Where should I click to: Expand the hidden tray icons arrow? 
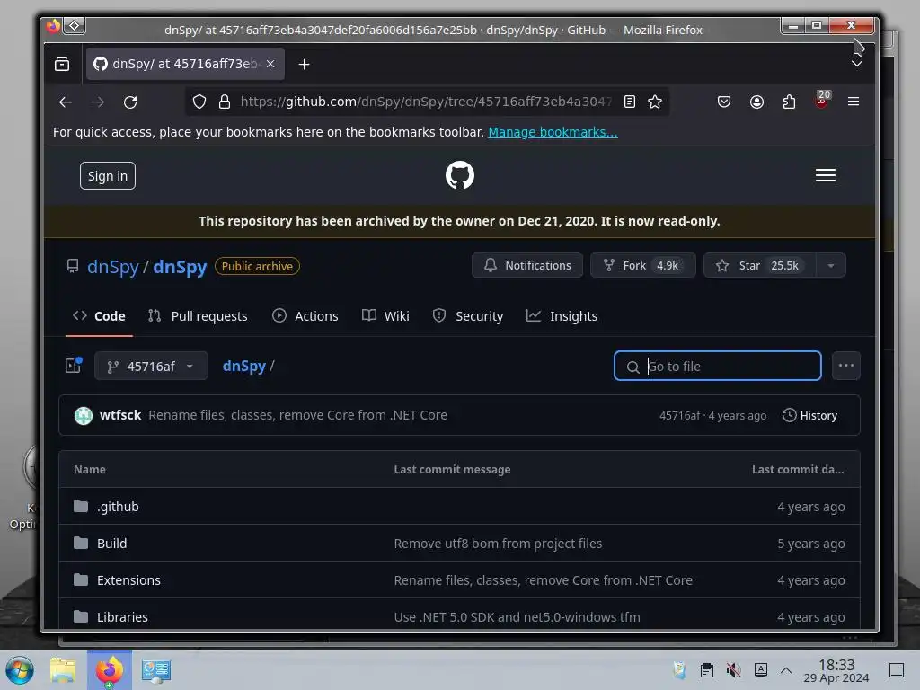pos(786,670)
